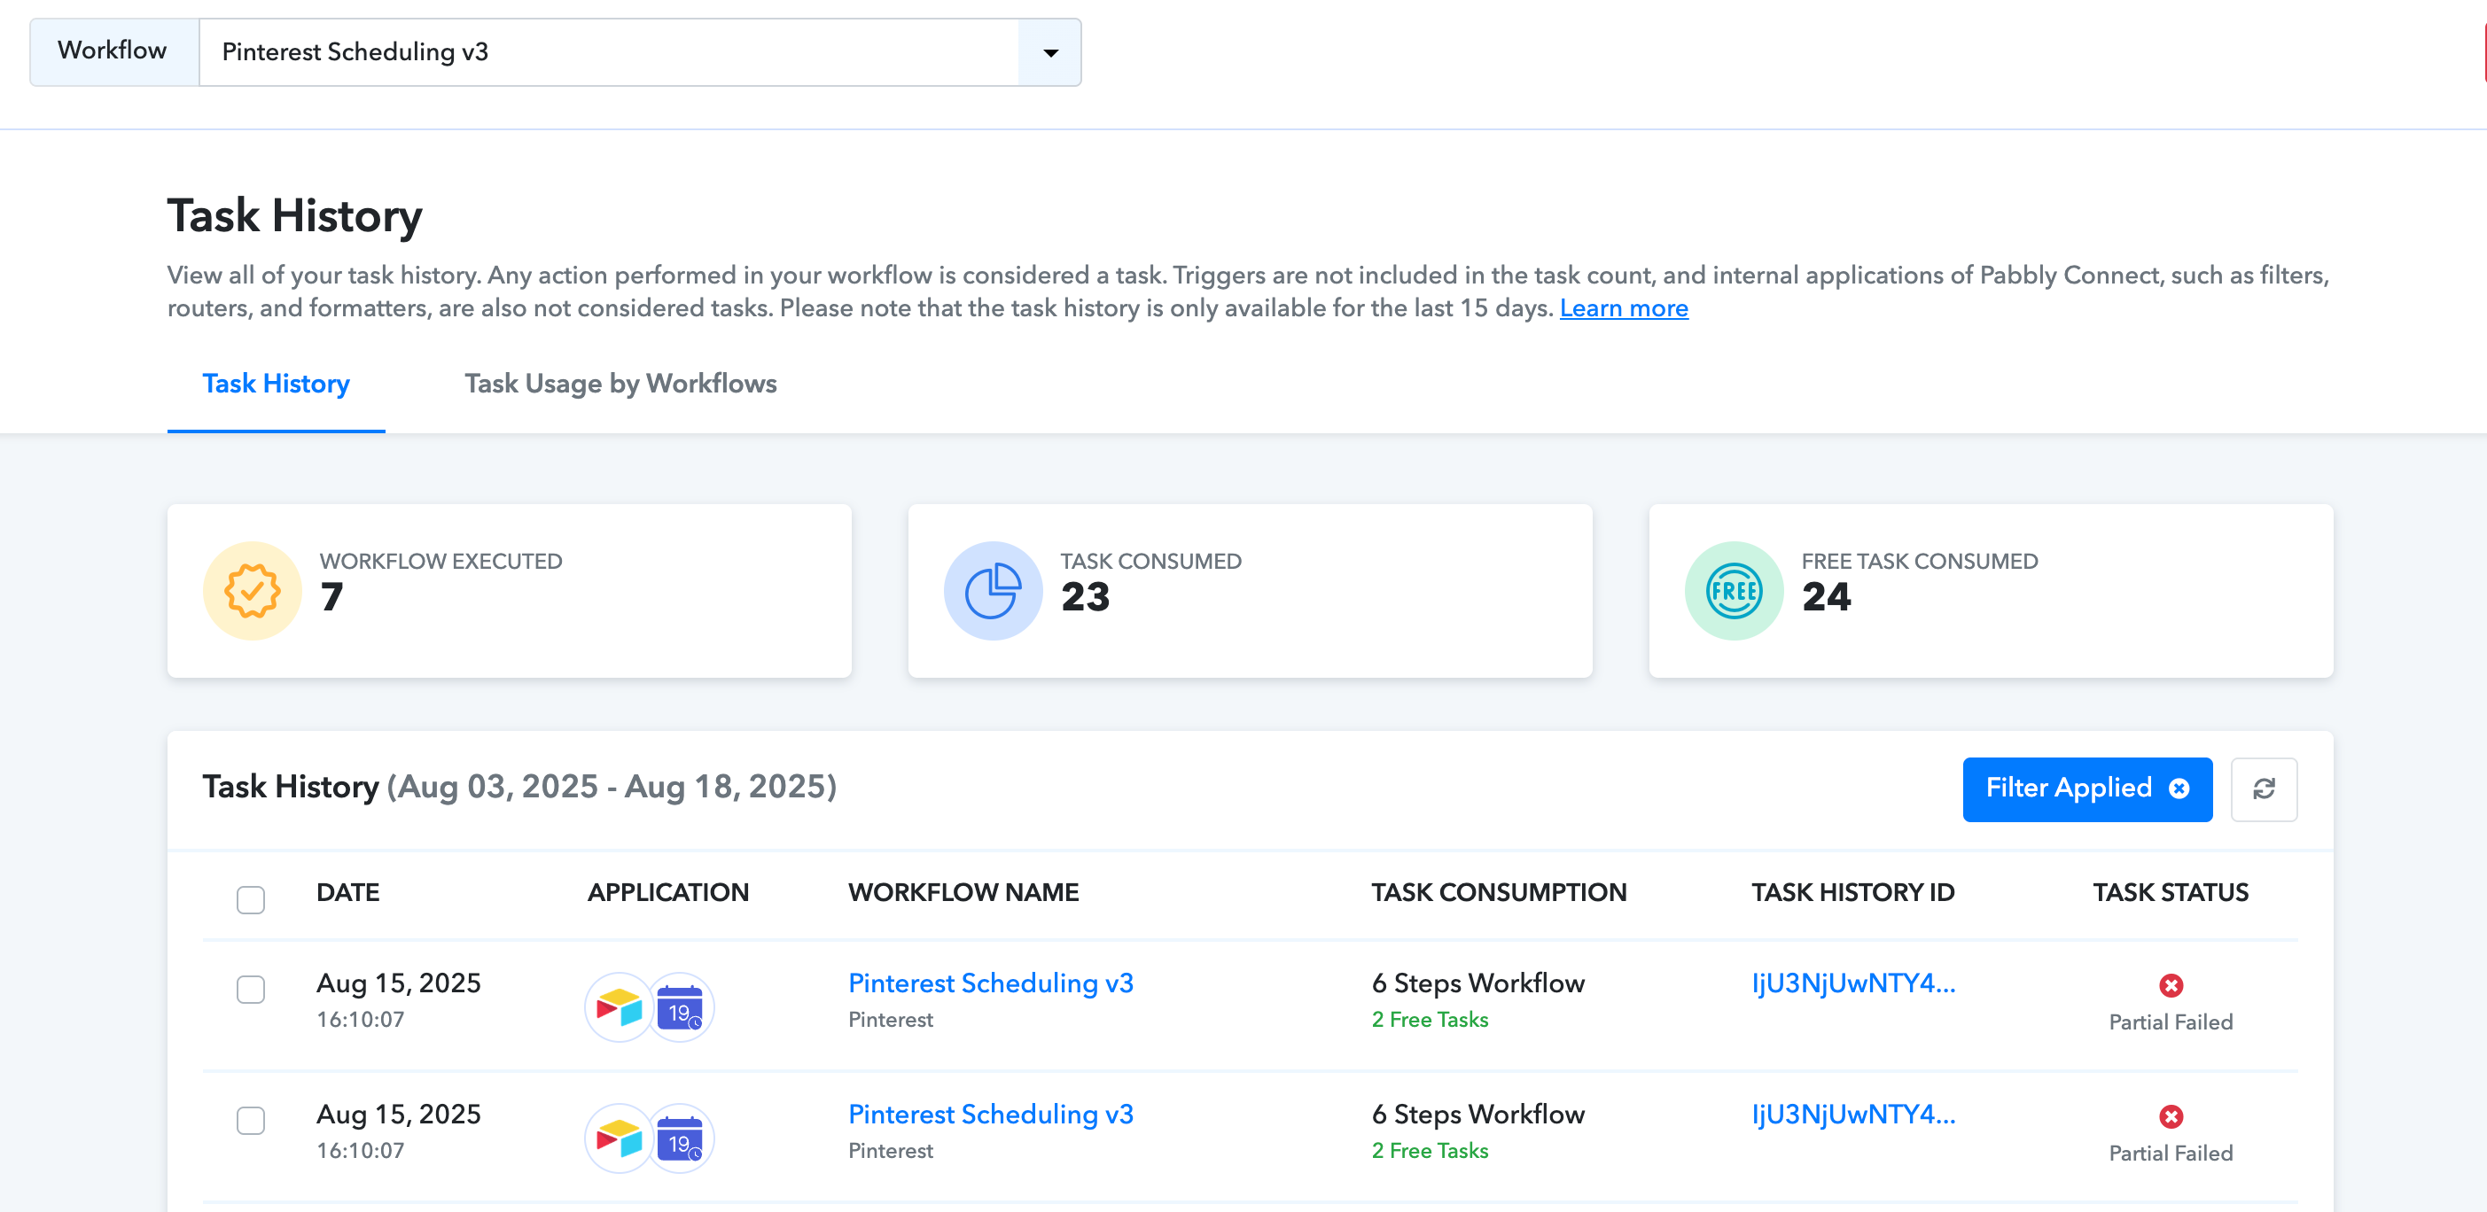Screen dimensions: 2487x1212
Task: Click the Pinterest Scheduling v3 workflow field
Action: pyautogui.click(x=609, y=52)
